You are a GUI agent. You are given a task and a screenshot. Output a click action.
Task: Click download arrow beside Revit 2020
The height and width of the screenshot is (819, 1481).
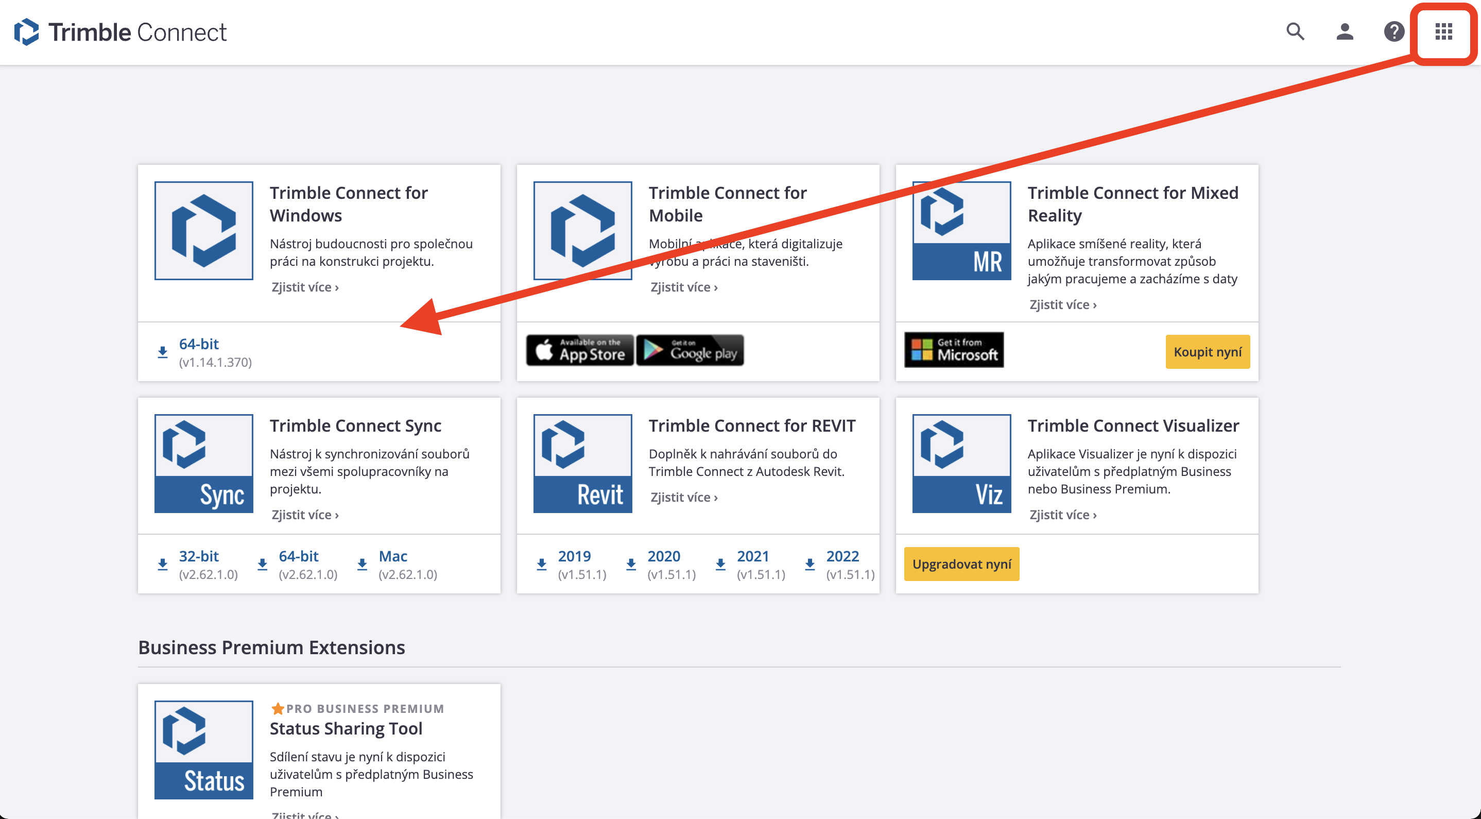(631, 564)
